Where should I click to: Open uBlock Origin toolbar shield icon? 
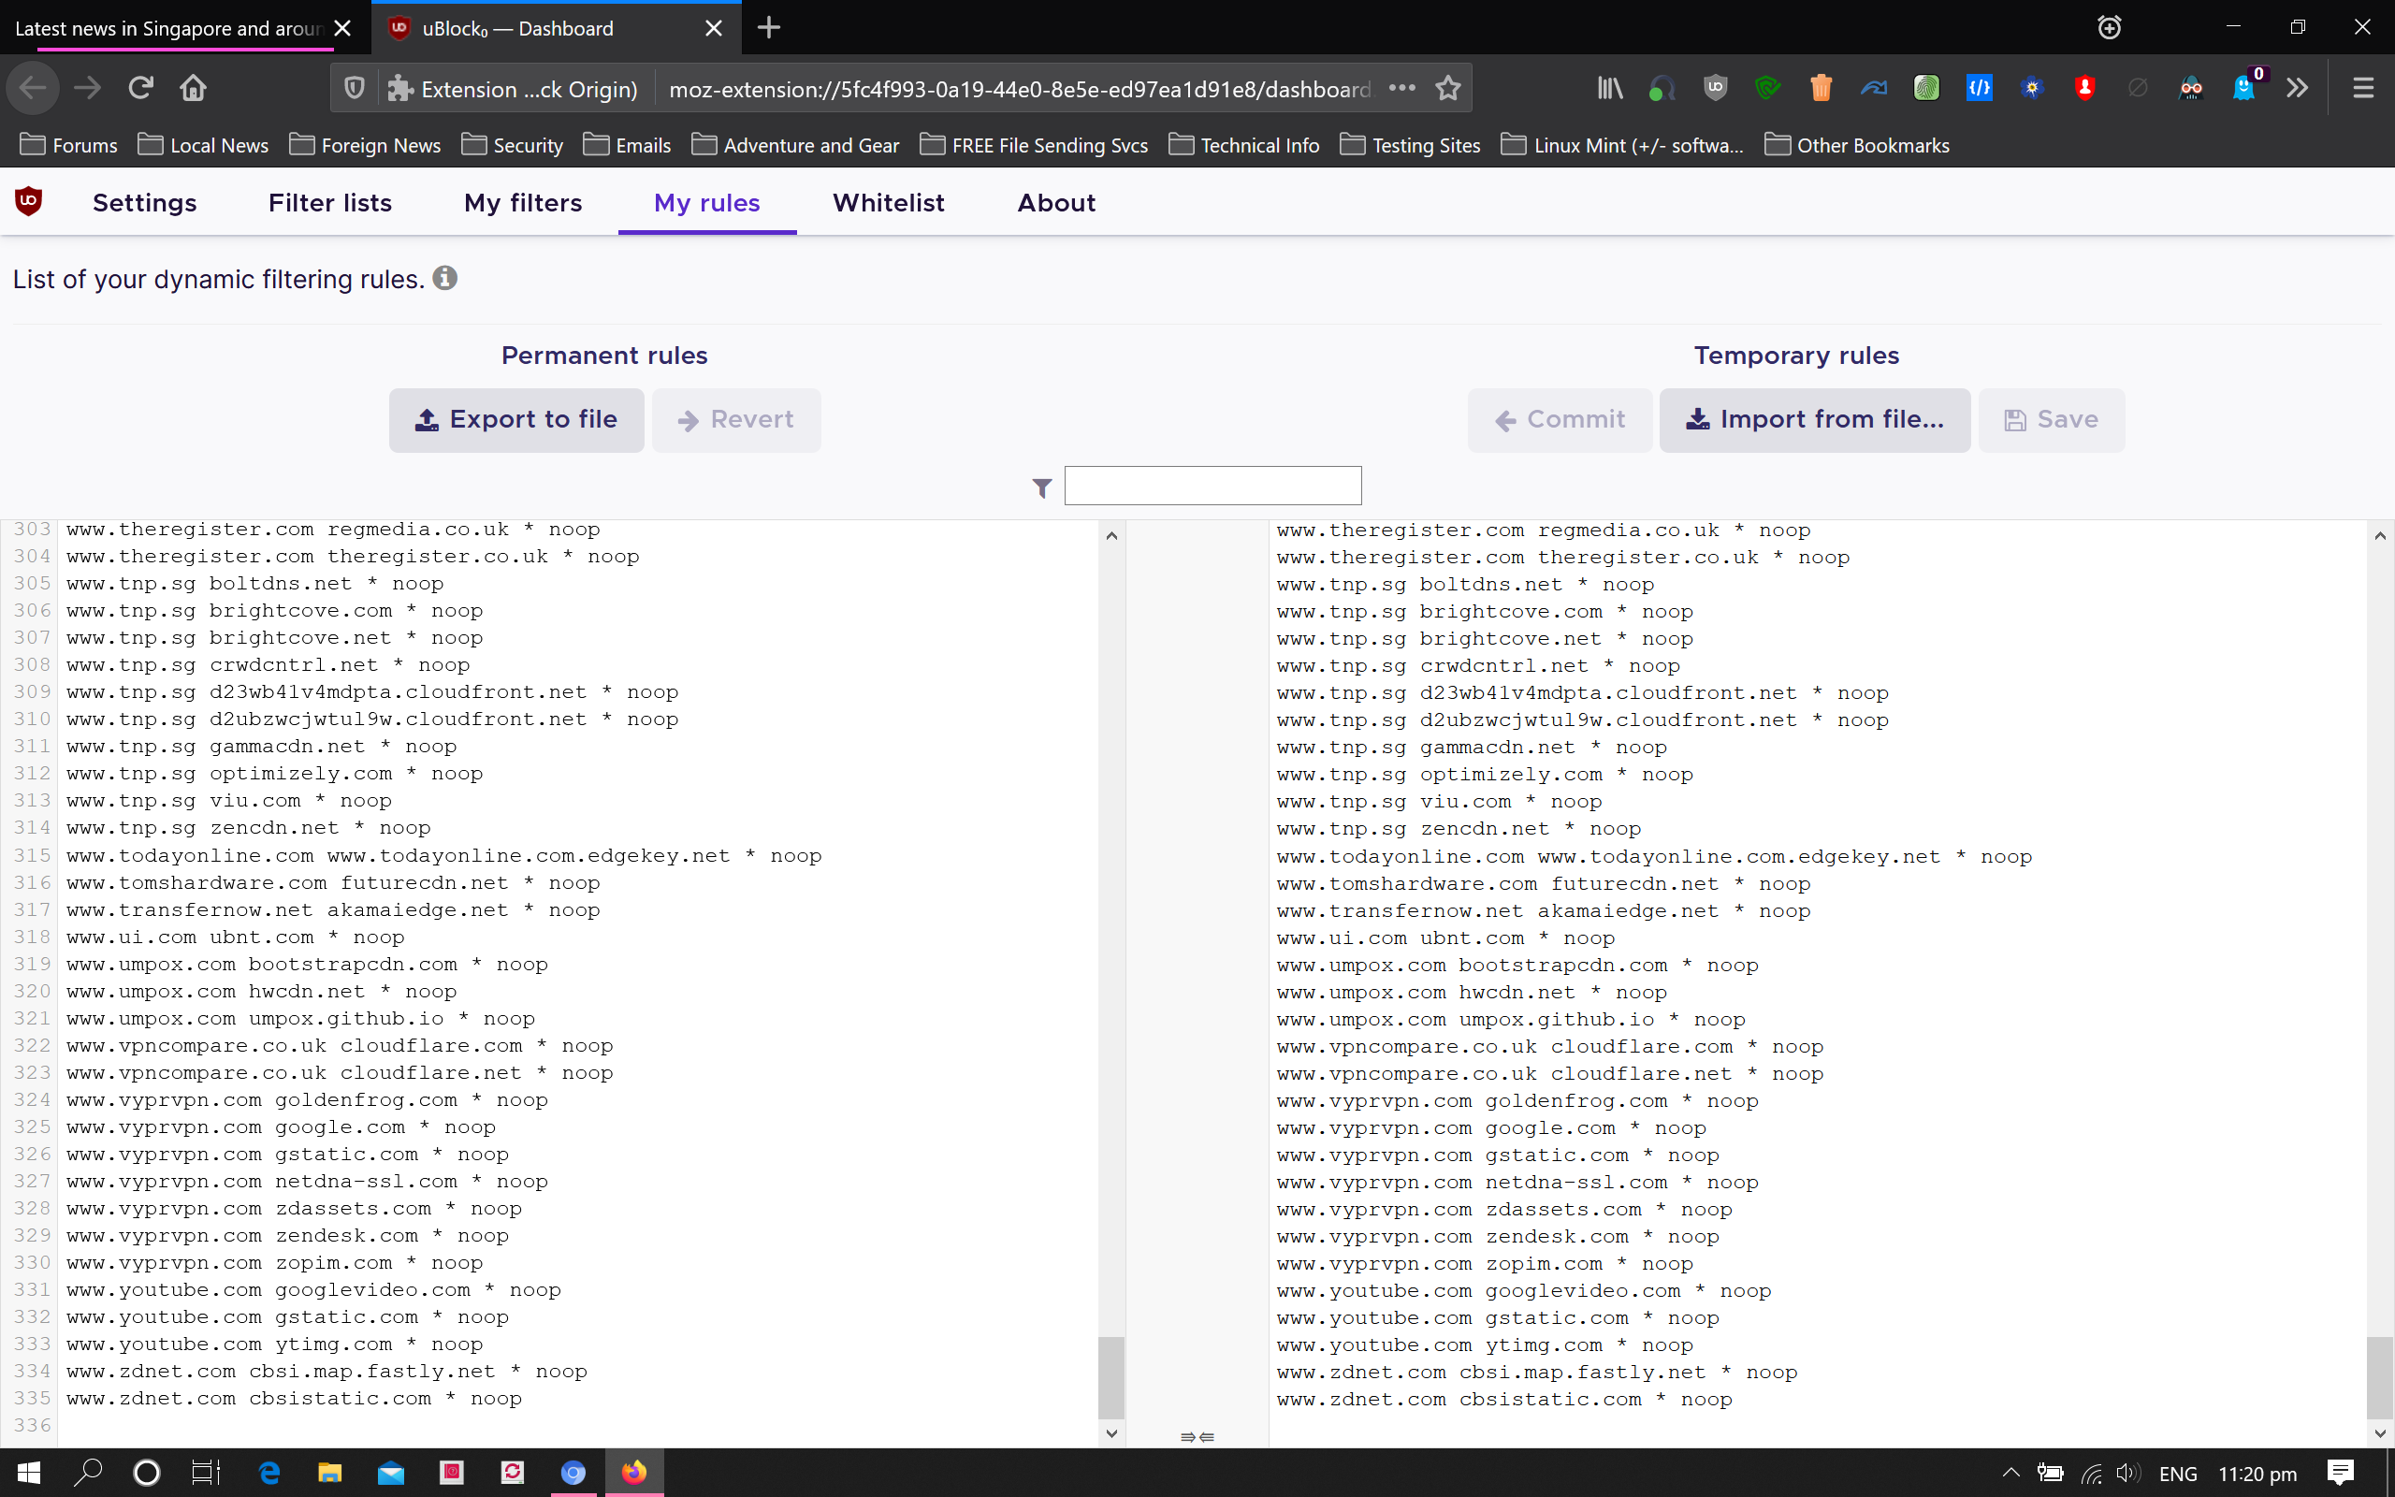[x=1715, y=88]
